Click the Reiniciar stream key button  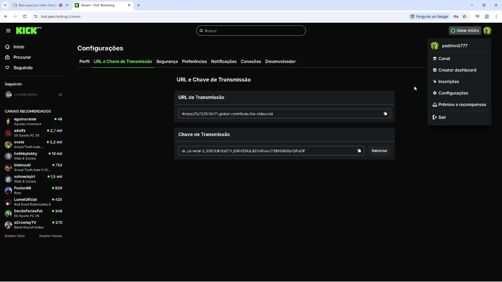click(x=379, y=151)
